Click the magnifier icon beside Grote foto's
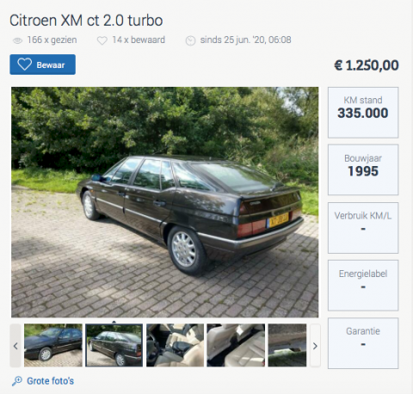Viewport: 413px width, 394px height. (17, 381)
